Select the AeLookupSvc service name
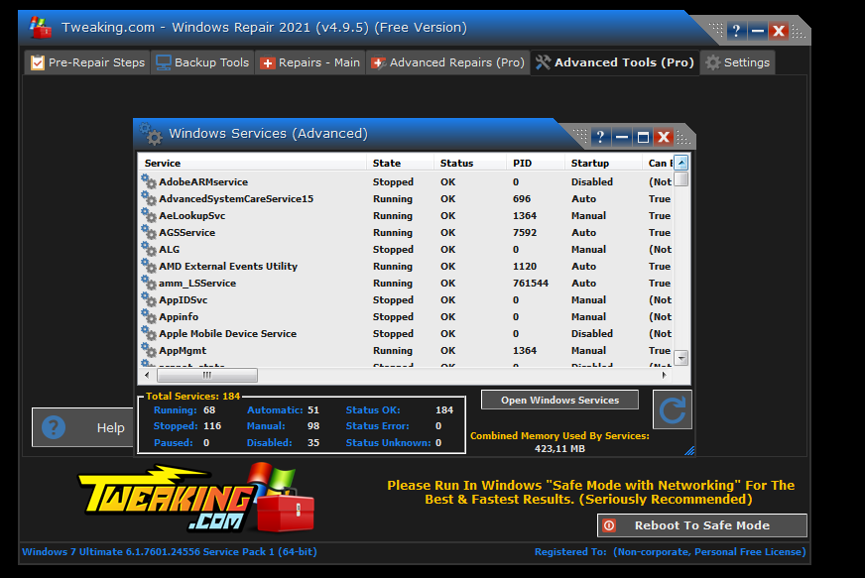The image size is (865, 578). tap(192, 216)
